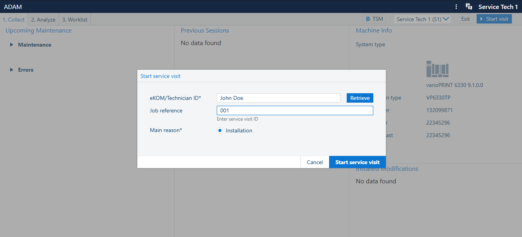Viewport: 522px width, 237px height.
Task: Confirm with Start service visit button
Action: tap(357, 162)
